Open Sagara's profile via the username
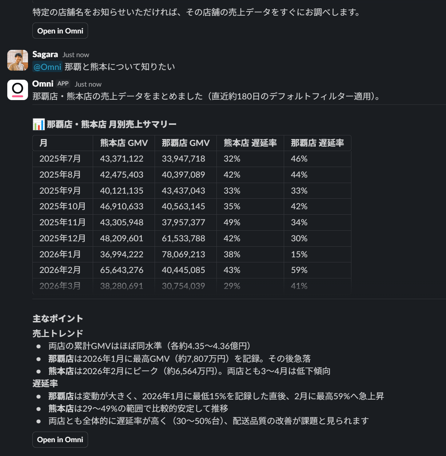 click(45, 55)
